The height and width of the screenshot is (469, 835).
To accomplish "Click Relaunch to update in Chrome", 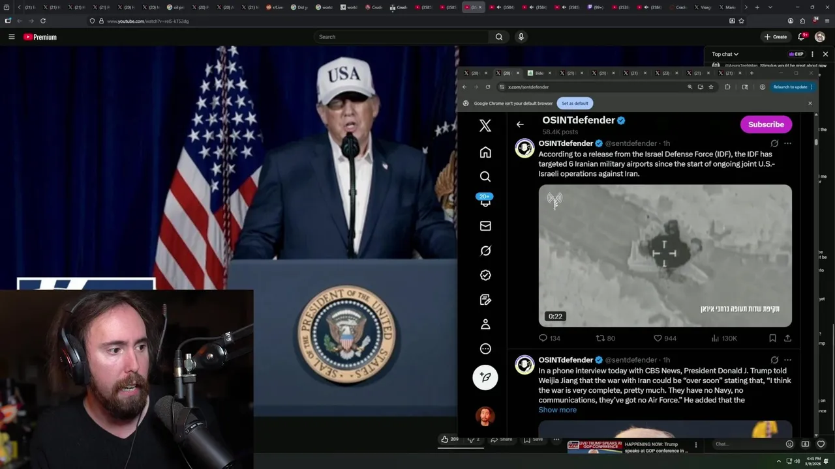I will click(x=790, y=87).
